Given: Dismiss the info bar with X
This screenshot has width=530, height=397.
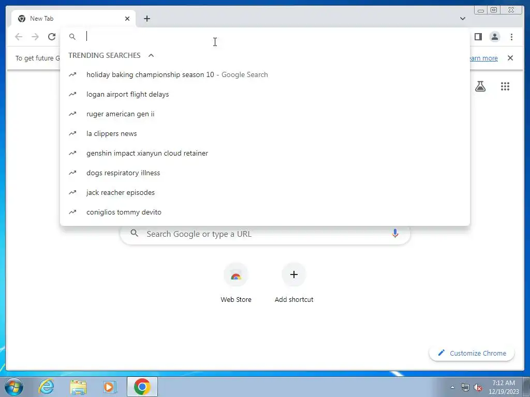Looking at the screenshot, I should (510, 58).
